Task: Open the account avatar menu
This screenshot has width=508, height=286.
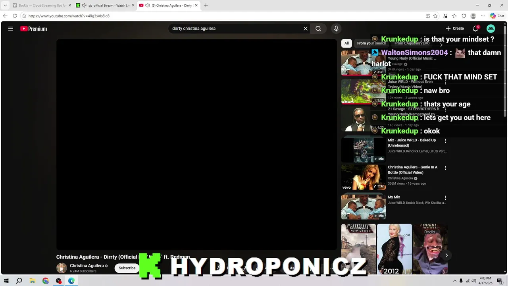Action: 491,29
